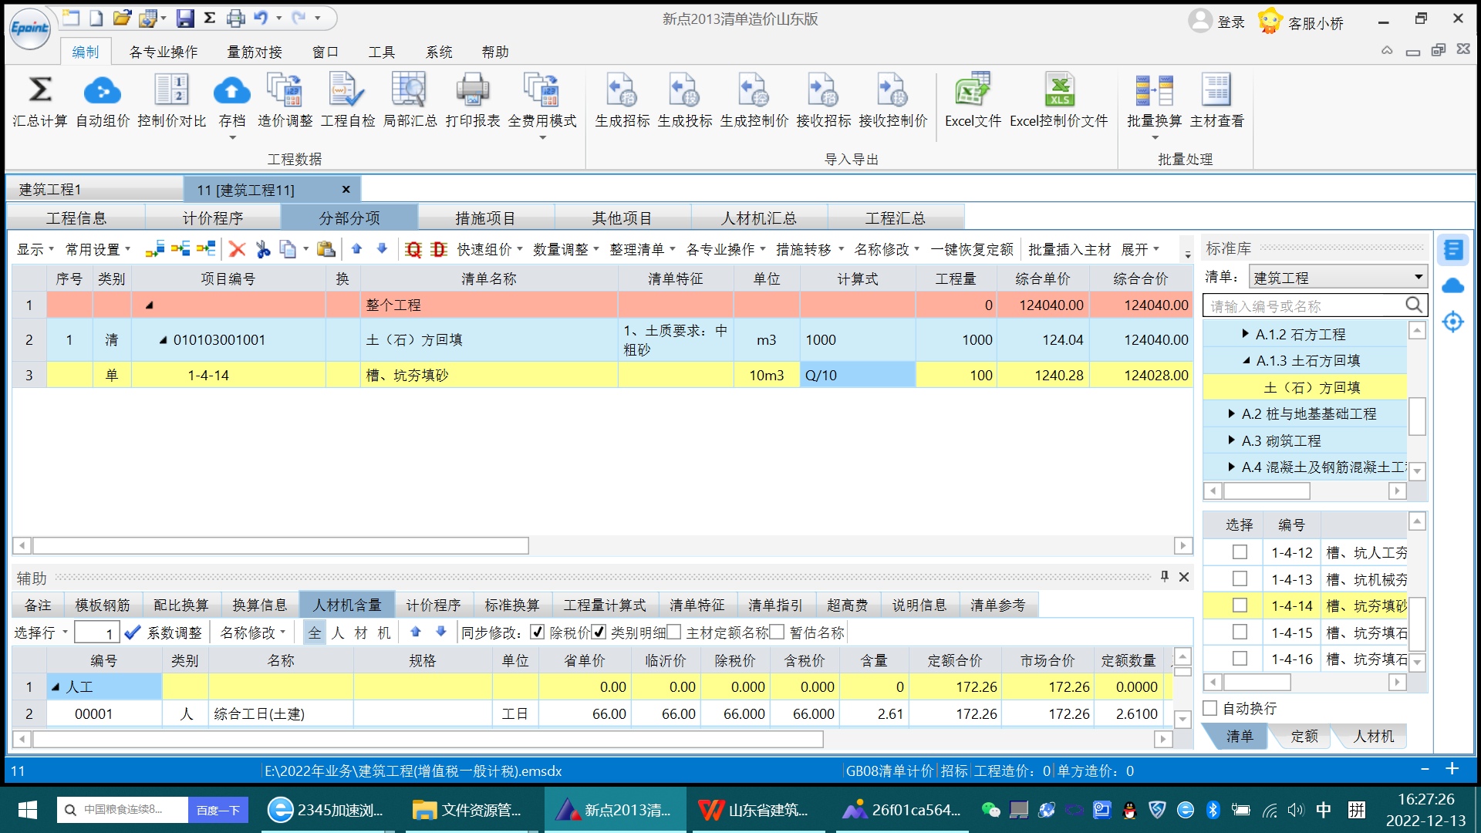Click the 选择行 number input field
1481x833 pixels.
[96, 633]
